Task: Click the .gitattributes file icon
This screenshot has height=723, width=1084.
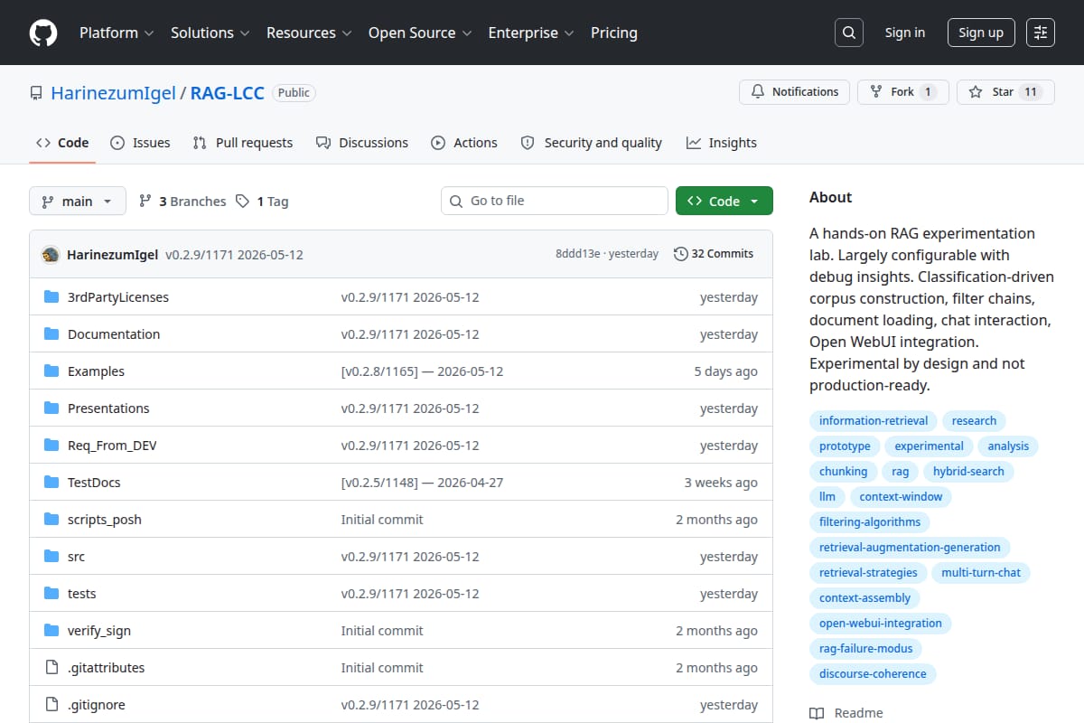Action: point(51,668)
